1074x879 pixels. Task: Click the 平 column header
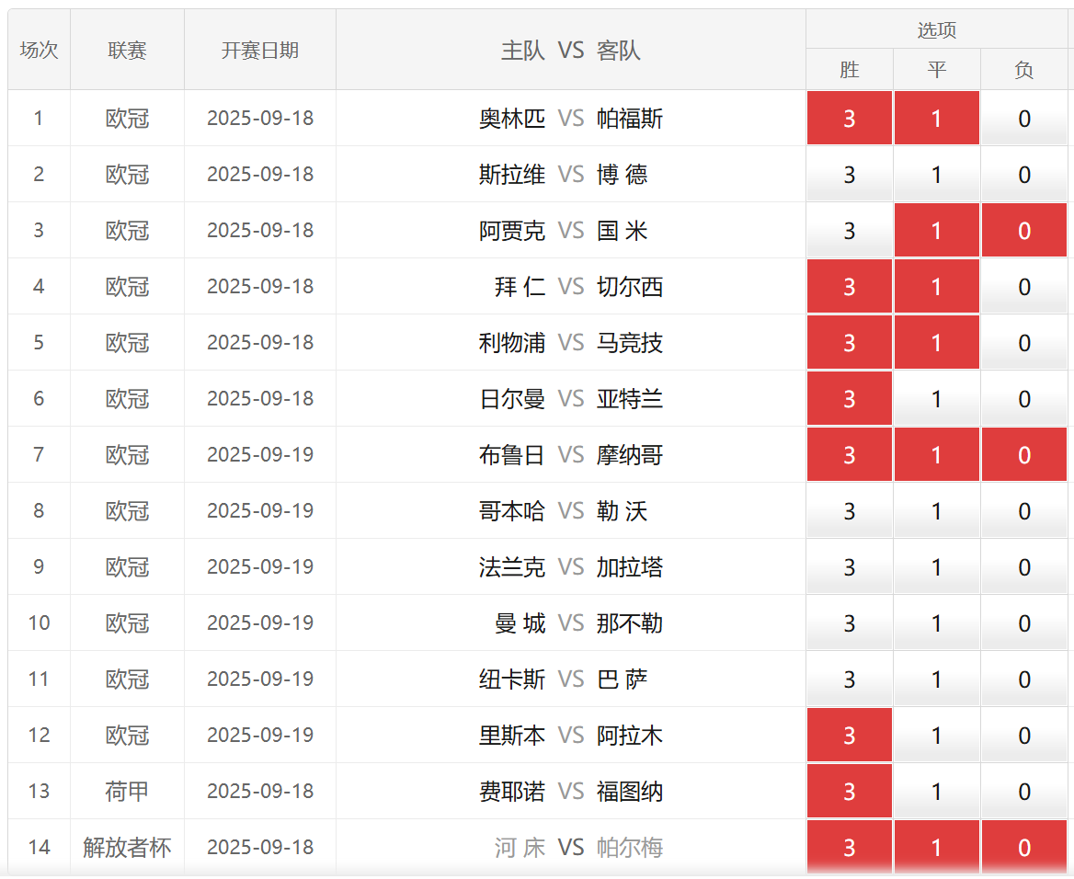[936, 69]
